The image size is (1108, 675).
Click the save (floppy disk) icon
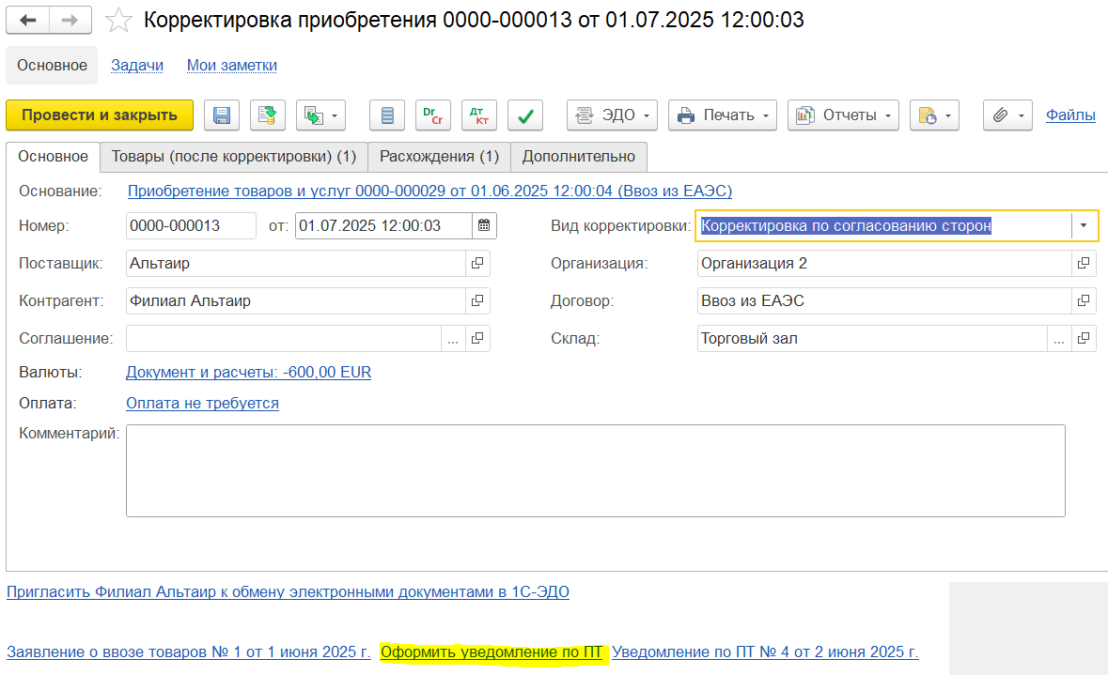[222, 115]
